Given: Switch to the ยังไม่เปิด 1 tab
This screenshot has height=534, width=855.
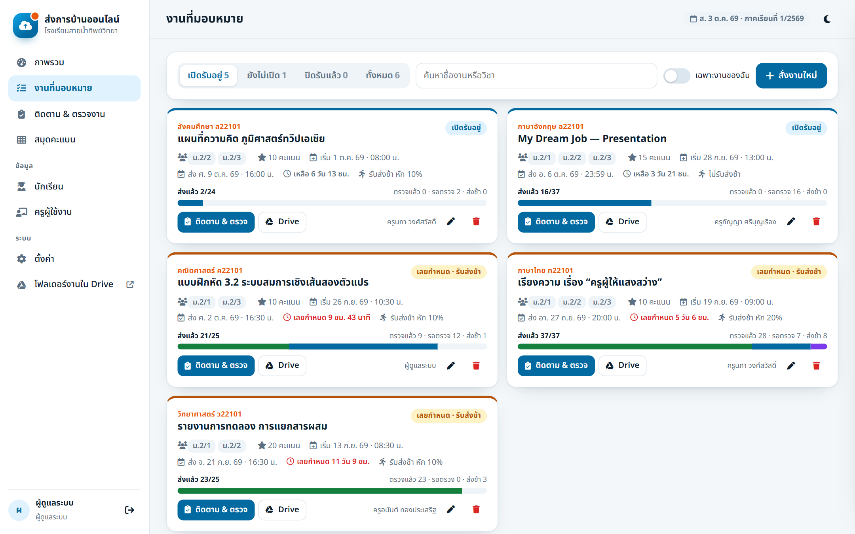Looking at the screenshot, I should 267,75.
